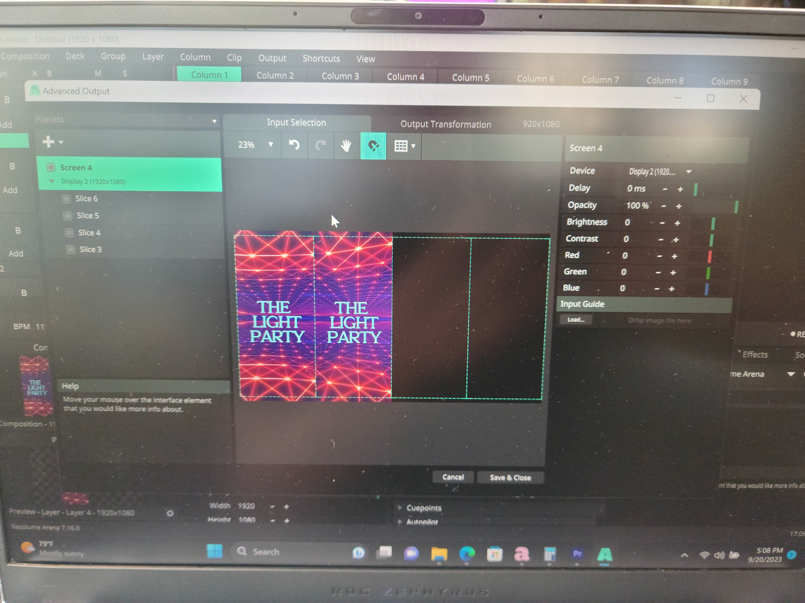The image size is (805, 603).
Task: Click the Cancel button
Action: [453, 477]
